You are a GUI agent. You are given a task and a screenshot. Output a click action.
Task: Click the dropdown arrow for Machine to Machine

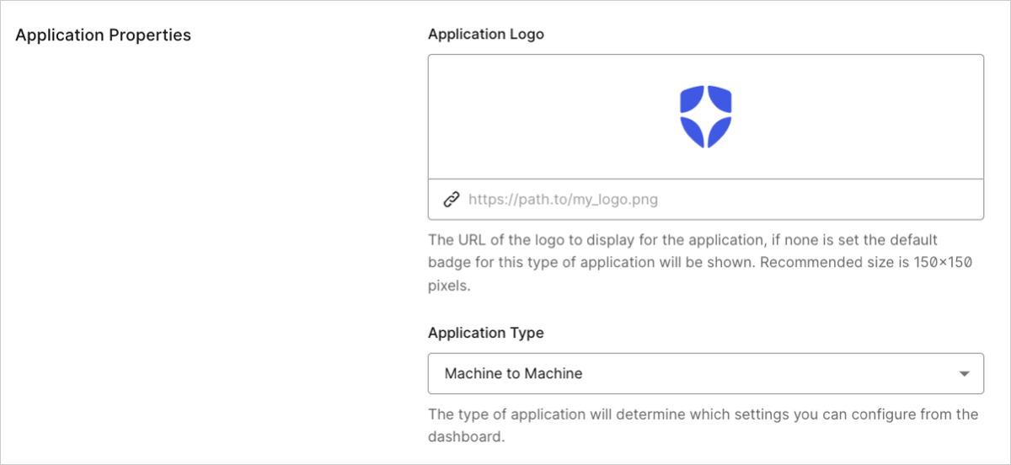pos(965,373)
